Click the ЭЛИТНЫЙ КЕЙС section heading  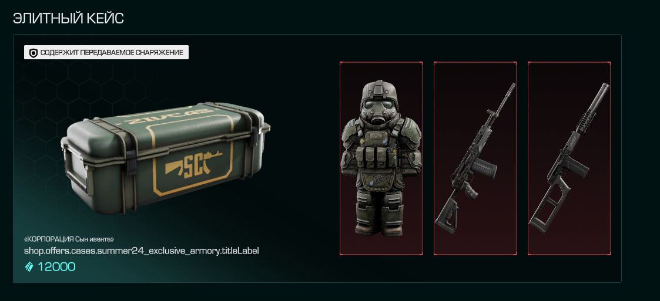pyautogui.click(x=68, y=18)
